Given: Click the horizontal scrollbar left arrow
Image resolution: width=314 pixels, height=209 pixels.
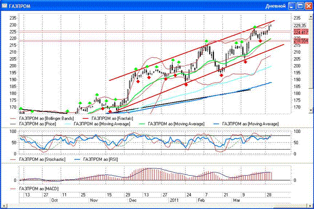Looking at the screenshot, I should coord(3,206).
